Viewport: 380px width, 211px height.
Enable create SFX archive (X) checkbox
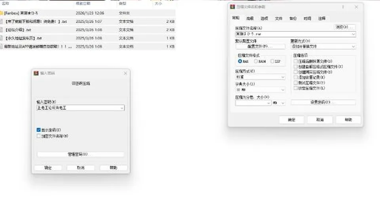[x=295, y=67]
